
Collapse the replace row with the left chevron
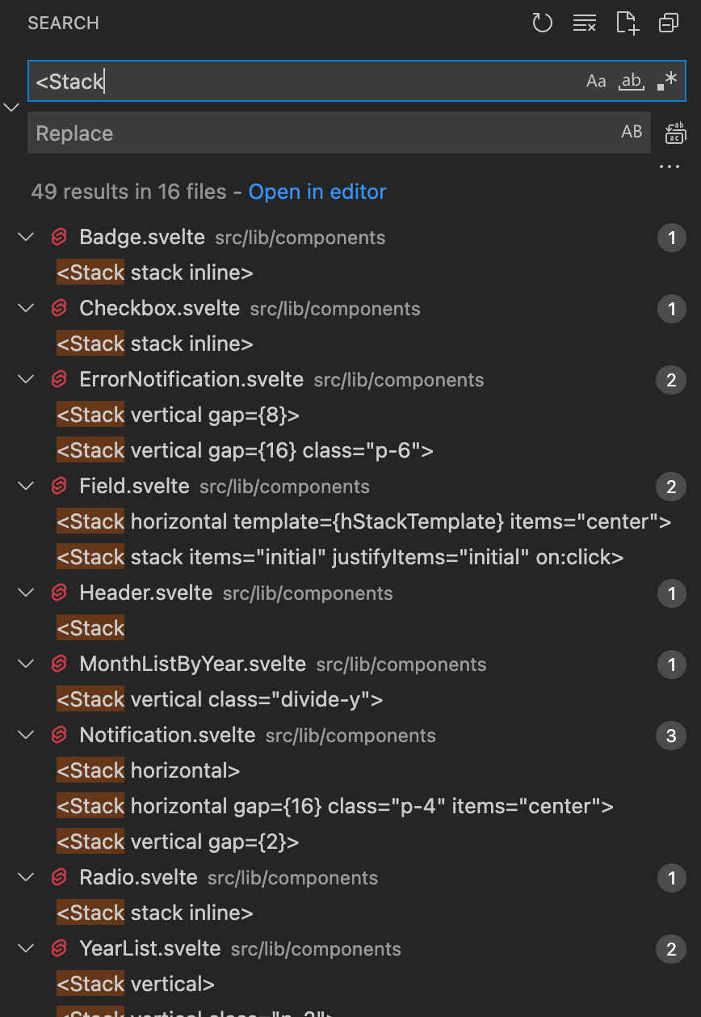click(11, 107)
